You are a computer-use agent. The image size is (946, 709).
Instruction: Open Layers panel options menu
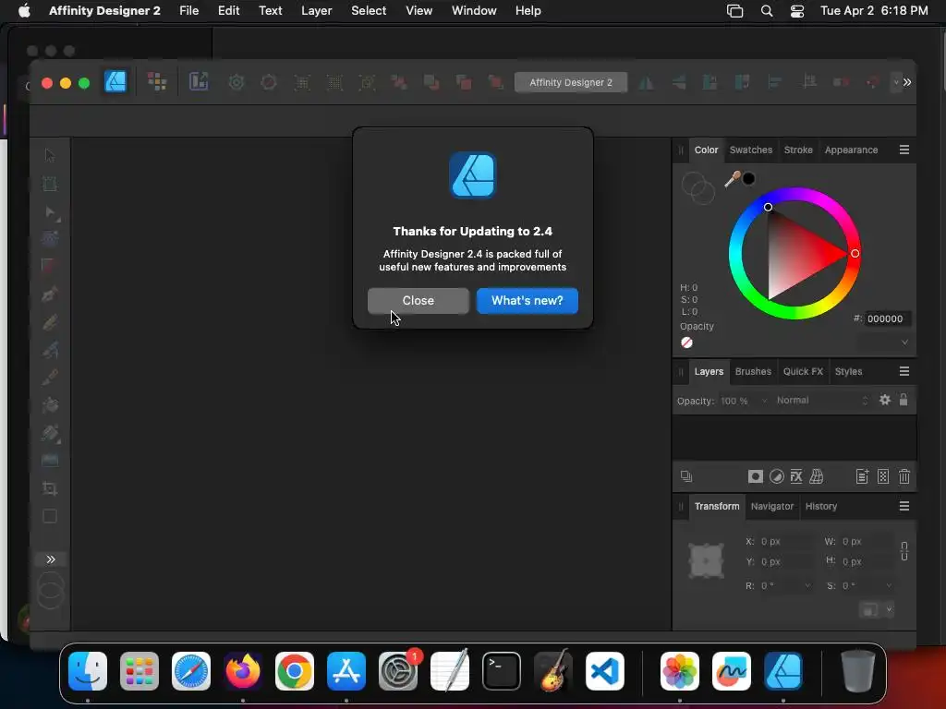(x=904, y=371)
